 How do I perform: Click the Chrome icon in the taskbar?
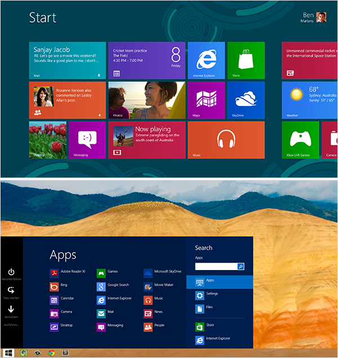click(51, 353)
